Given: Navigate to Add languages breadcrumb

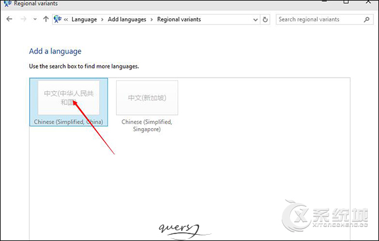Looking at the screenshot, I should 127,20.
